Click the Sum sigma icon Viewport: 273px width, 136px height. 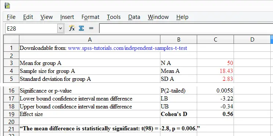(x=81, y=28)
